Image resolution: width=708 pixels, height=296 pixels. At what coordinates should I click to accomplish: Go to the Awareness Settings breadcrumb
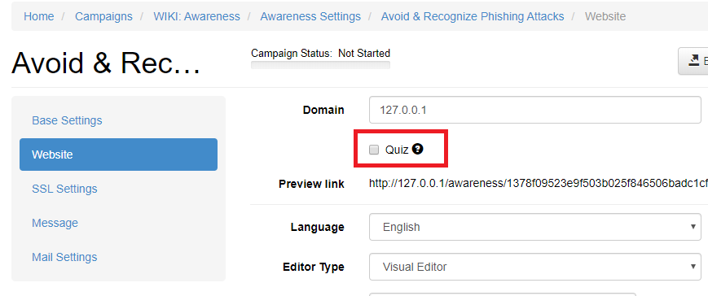tap(310, 16)
